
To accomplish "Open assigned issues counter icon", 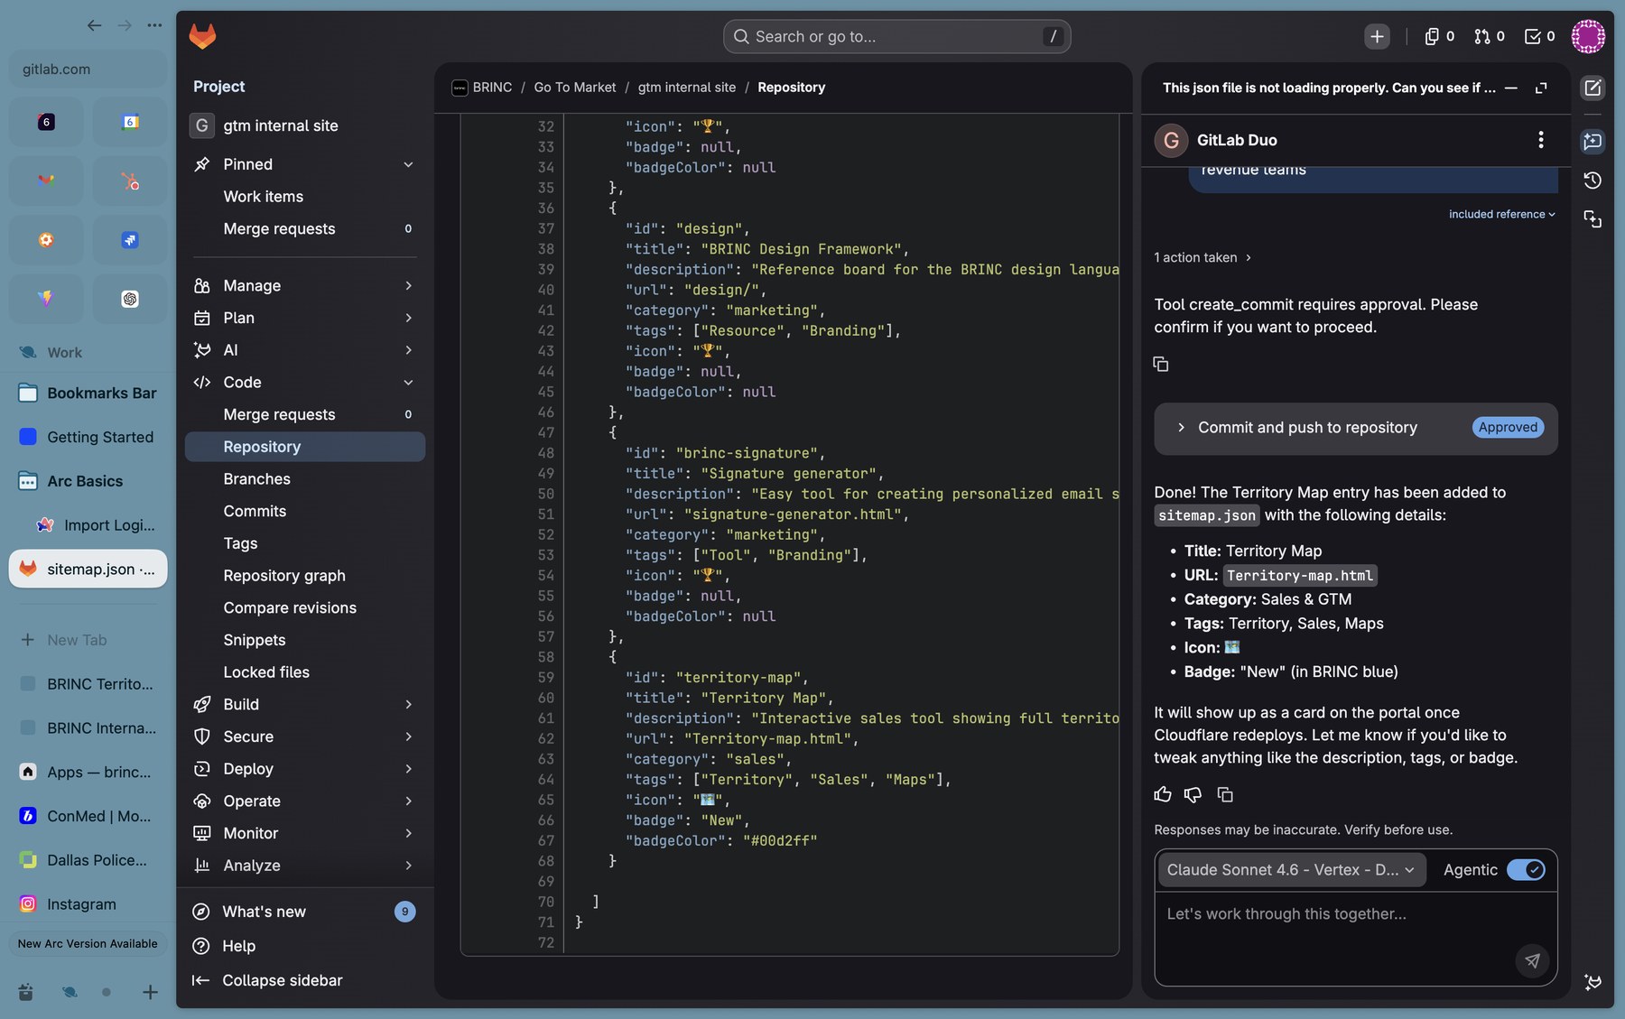I will (x=1439, y=36).
